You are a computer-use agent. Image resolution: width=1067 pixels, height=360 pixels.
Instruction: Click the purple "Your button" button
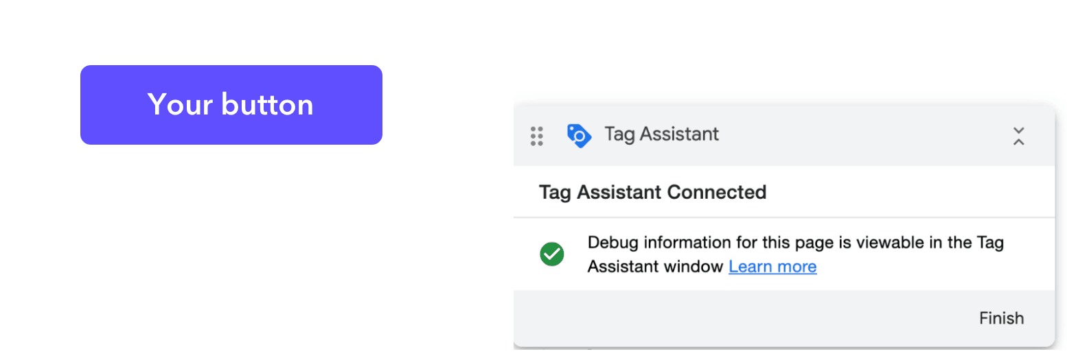pyautogui.click(x=231, y=105)
